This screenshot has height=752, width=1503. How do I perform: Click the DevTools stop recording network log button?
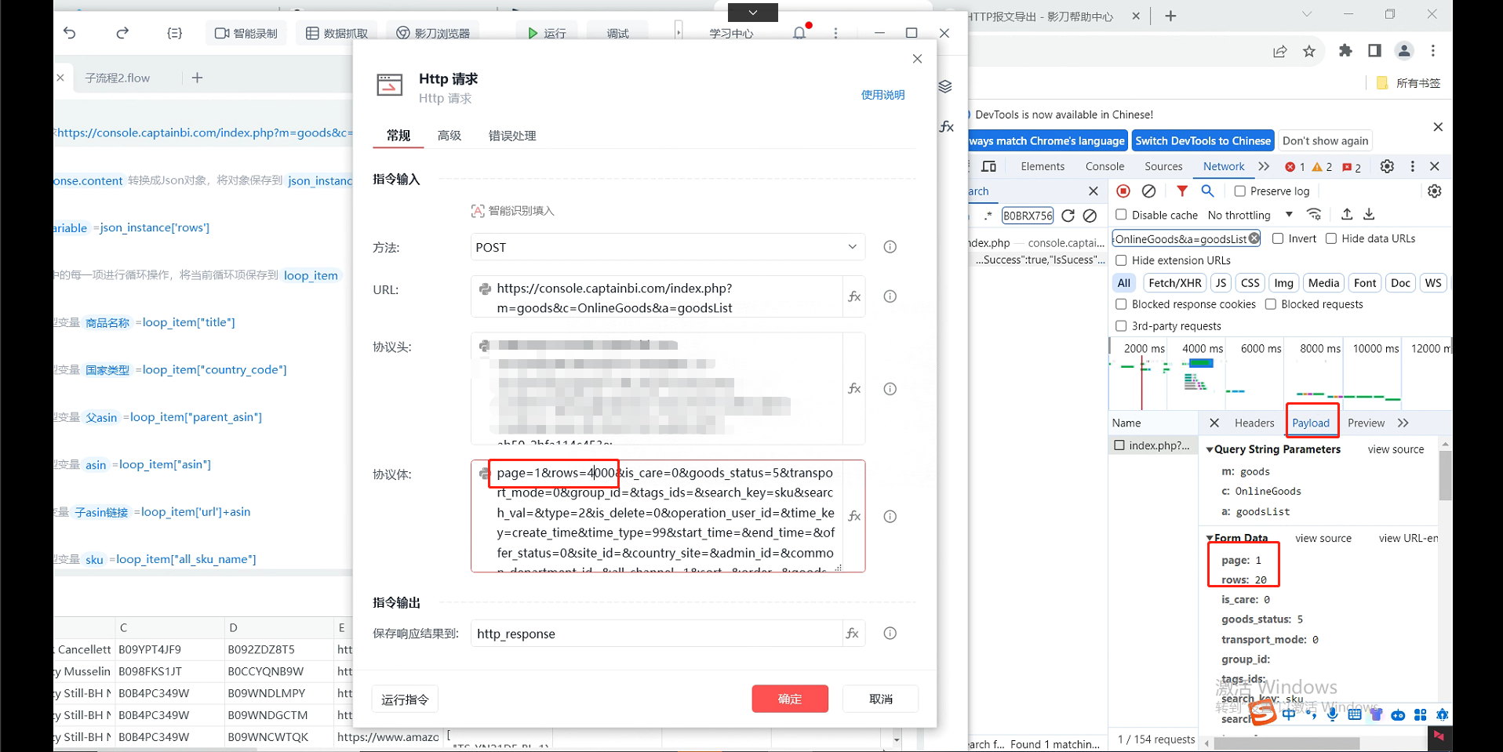[x=1123, y=191]
